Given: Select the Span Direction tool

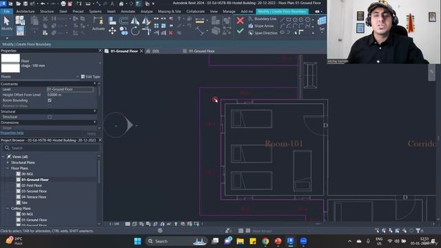Looking at the screenshot, I should click(263, 33).
